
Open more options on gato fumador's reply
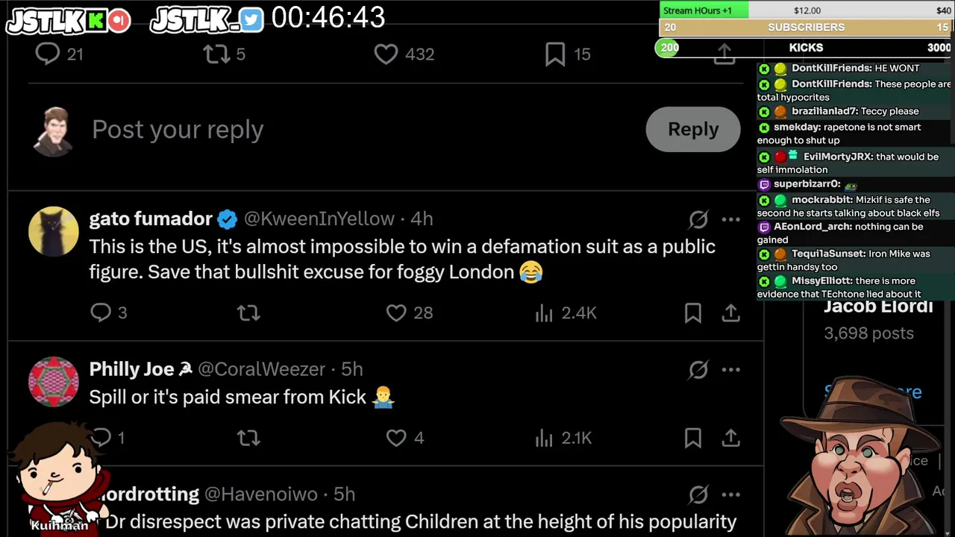pos(731,219)
